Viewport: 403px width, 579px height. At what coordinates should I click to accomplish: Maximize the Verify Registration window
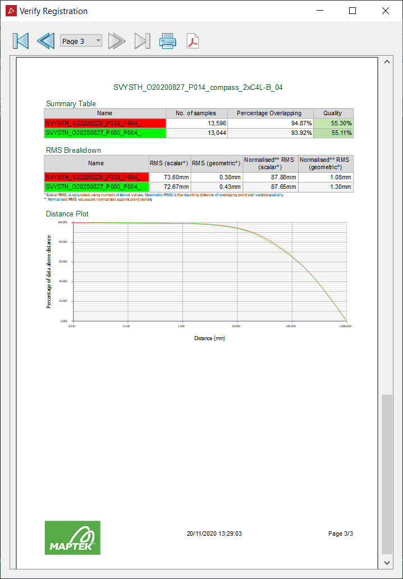point(352,11)
